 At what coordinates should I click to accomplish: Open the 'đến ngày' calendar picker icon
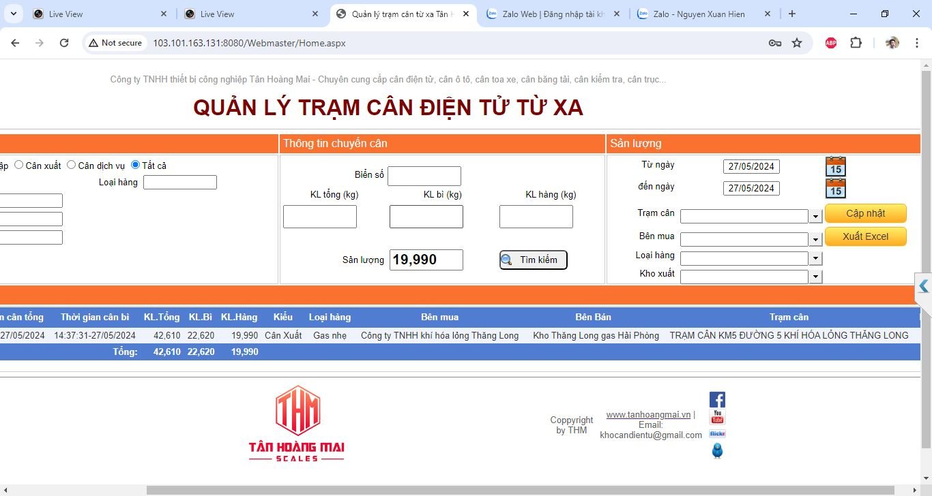pos(835,188)
